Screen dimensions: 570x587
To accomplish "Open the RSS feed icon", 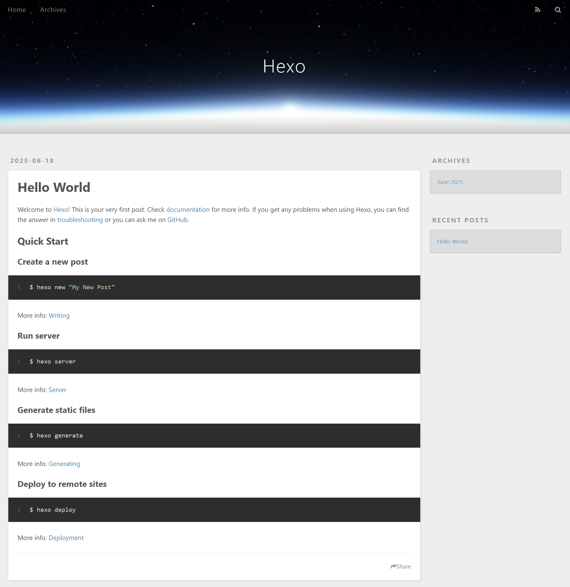I will coord(537,10).
